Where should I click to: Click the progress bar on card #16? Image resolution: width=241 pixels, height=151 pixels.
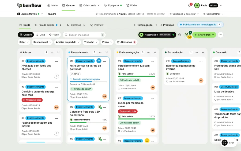pos(137,76)
